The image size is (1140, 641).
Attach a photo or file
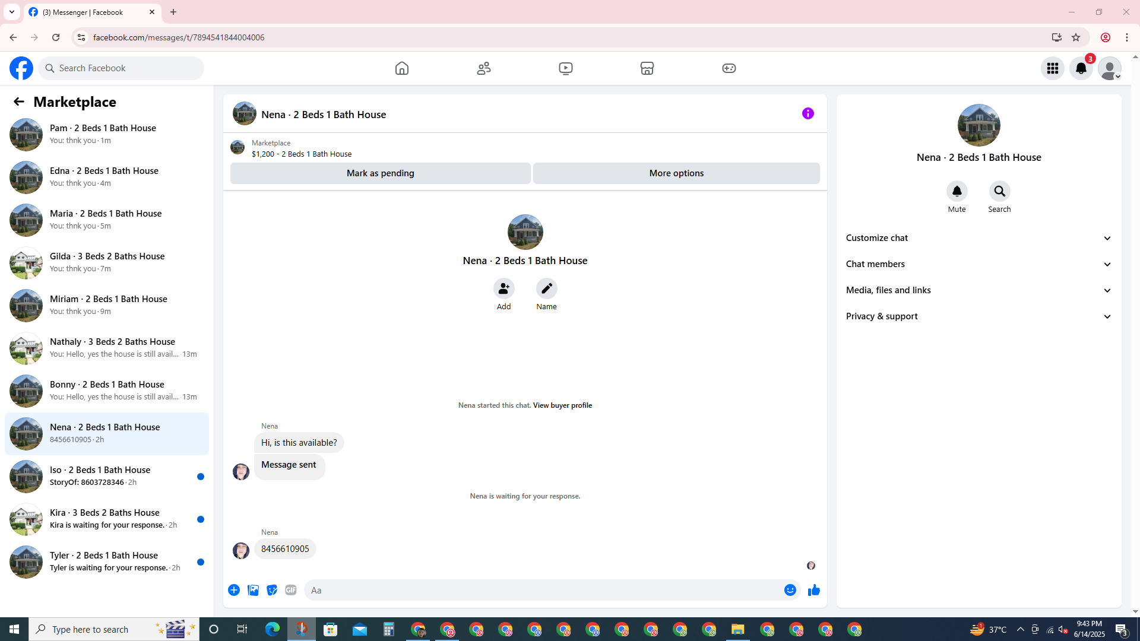click(253, 590)
